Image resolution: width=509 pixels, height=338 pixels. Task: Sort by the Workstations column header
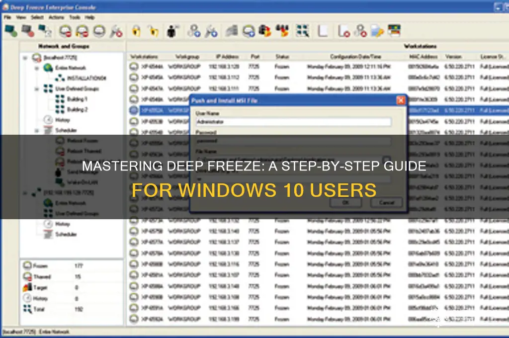[x=144, y=57]
